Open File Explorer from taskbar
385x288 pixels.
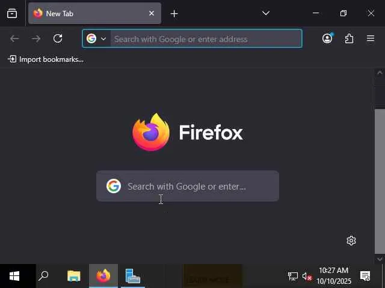click(x=73, y=276)
